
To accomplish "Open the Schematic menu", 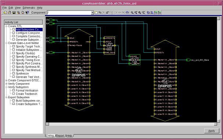I will pos(29,8).
